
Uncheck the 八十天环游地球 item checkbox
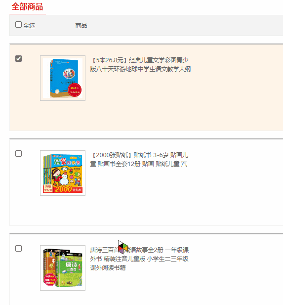pyautogui.click(x=18, y=58)
